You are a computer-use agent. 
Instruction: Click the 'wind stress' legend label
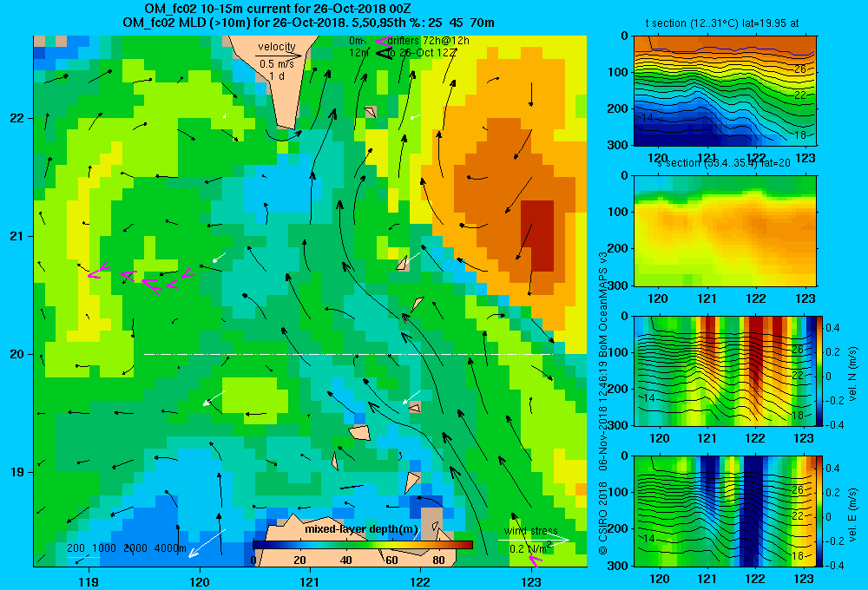(x=531, y=531)
